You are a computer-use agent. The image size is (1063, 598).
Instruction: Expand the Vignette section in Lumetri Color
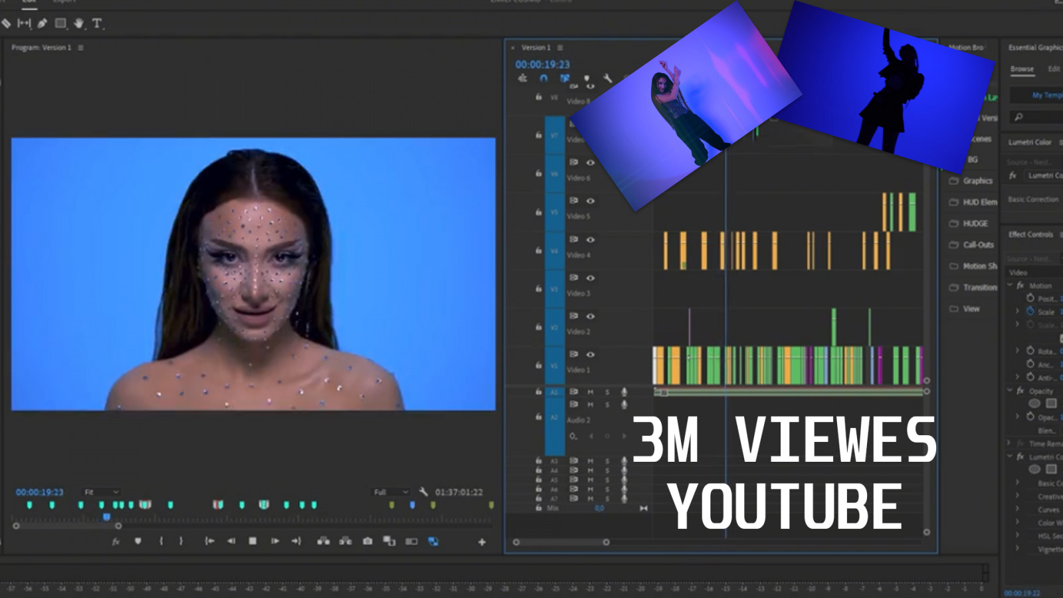pyautogui.click(x=1017, y=549)
